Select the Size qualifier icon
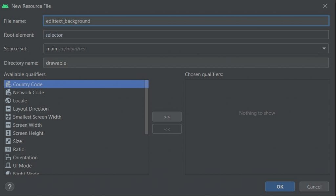Viewport: 336px width, 196px height. coord(8,141)
